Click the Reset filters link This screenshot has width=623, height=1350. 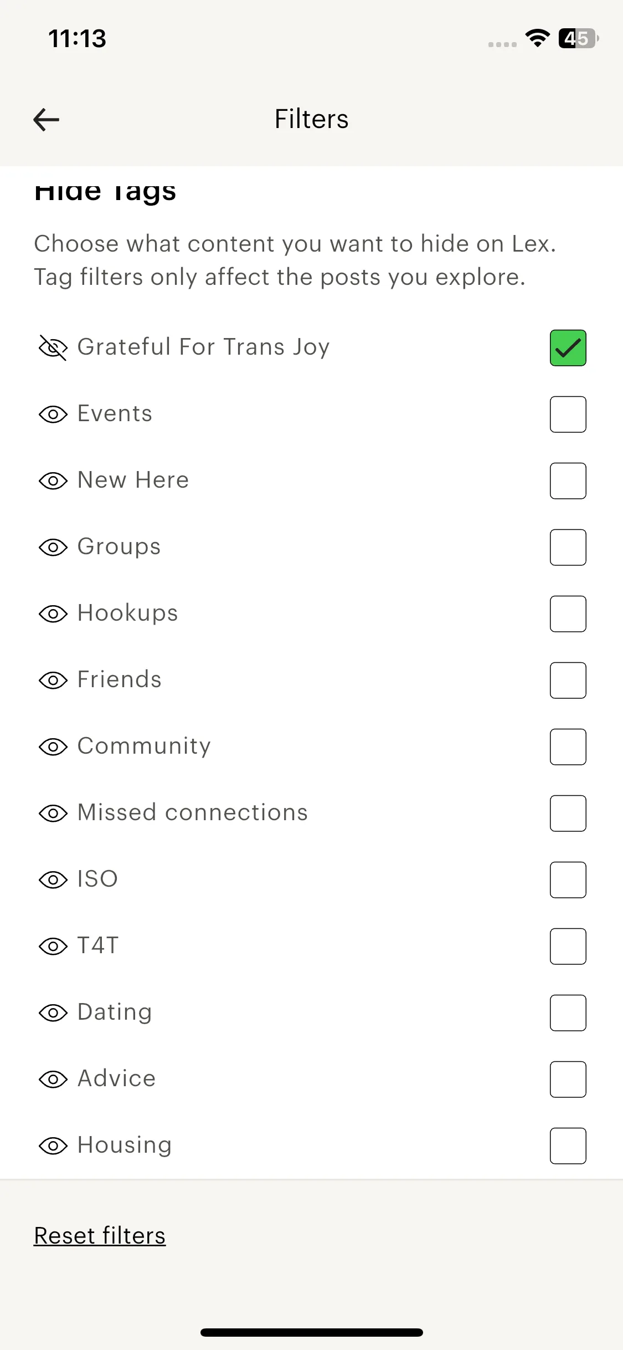click(100, 1236)
